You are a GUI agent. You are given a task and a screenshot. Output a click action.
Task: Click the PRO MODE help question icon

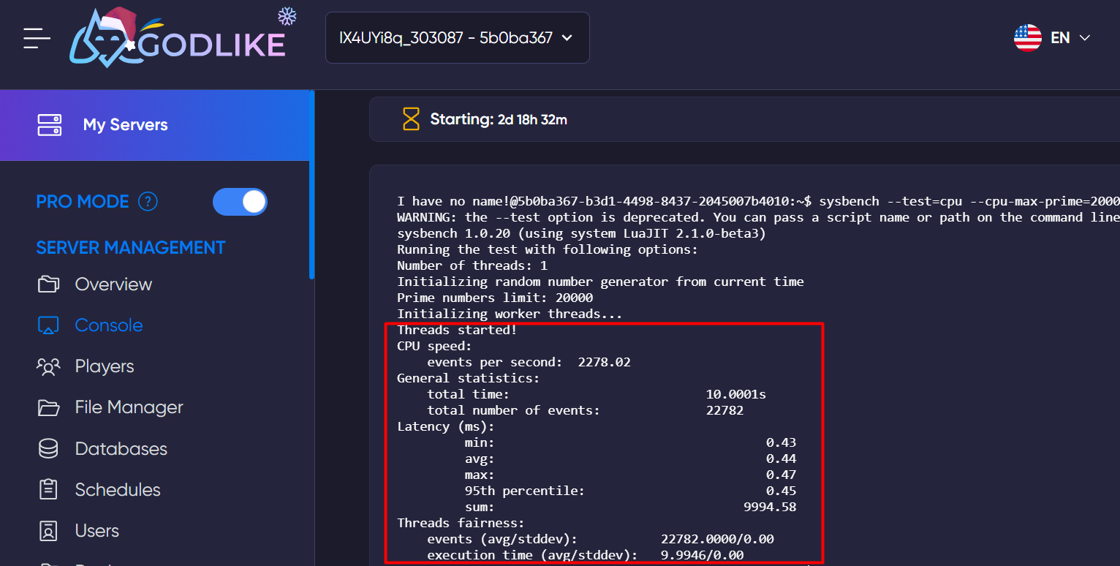(148, 202)
